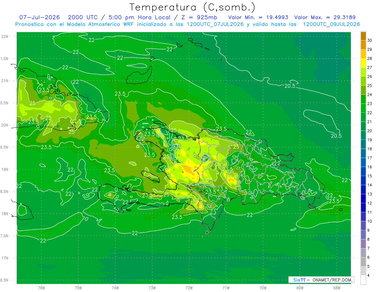The image size is (378, 292).
Task: Click the '5:00 pm Hora Local' text
Action: tap(140, 17)
